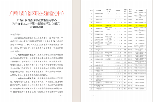Click 中式烹调师 in row 50

point(99,89)
